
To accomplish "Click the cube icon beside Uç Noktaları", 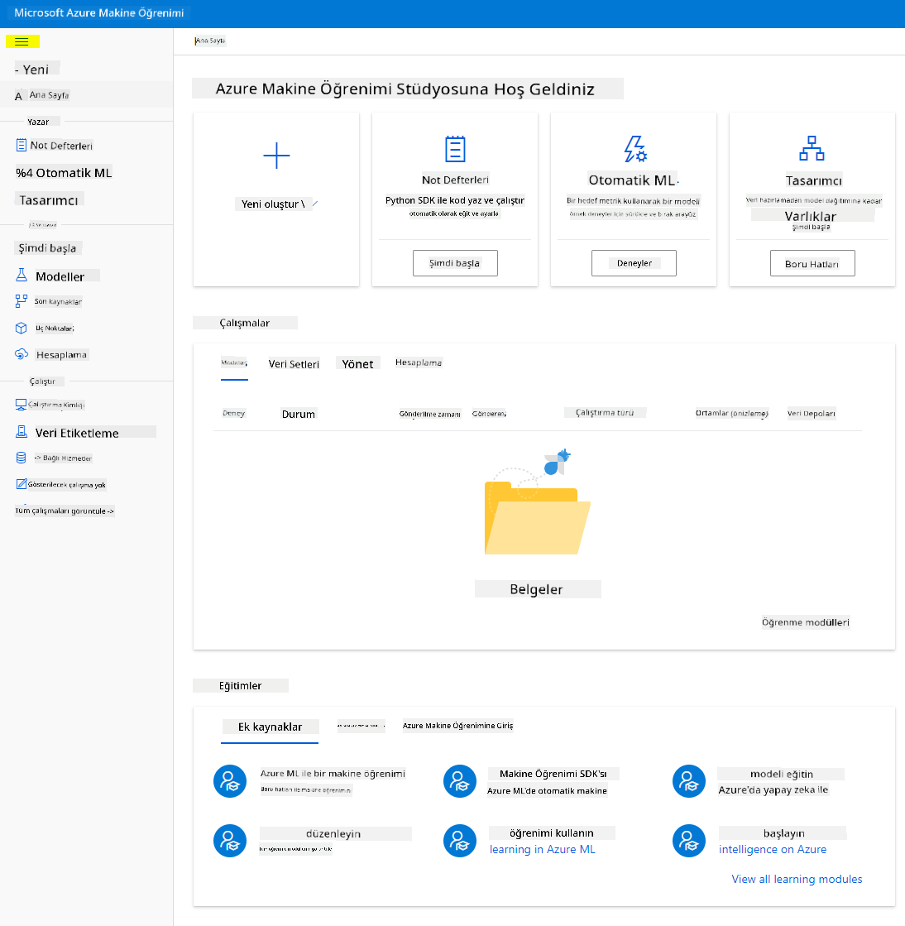I will 22,328.
